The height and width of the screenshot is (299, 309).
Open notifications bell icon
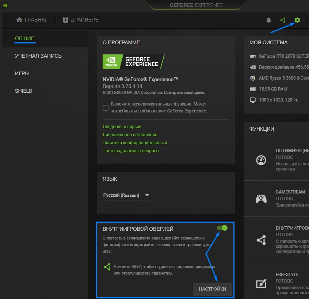(268, 20)
